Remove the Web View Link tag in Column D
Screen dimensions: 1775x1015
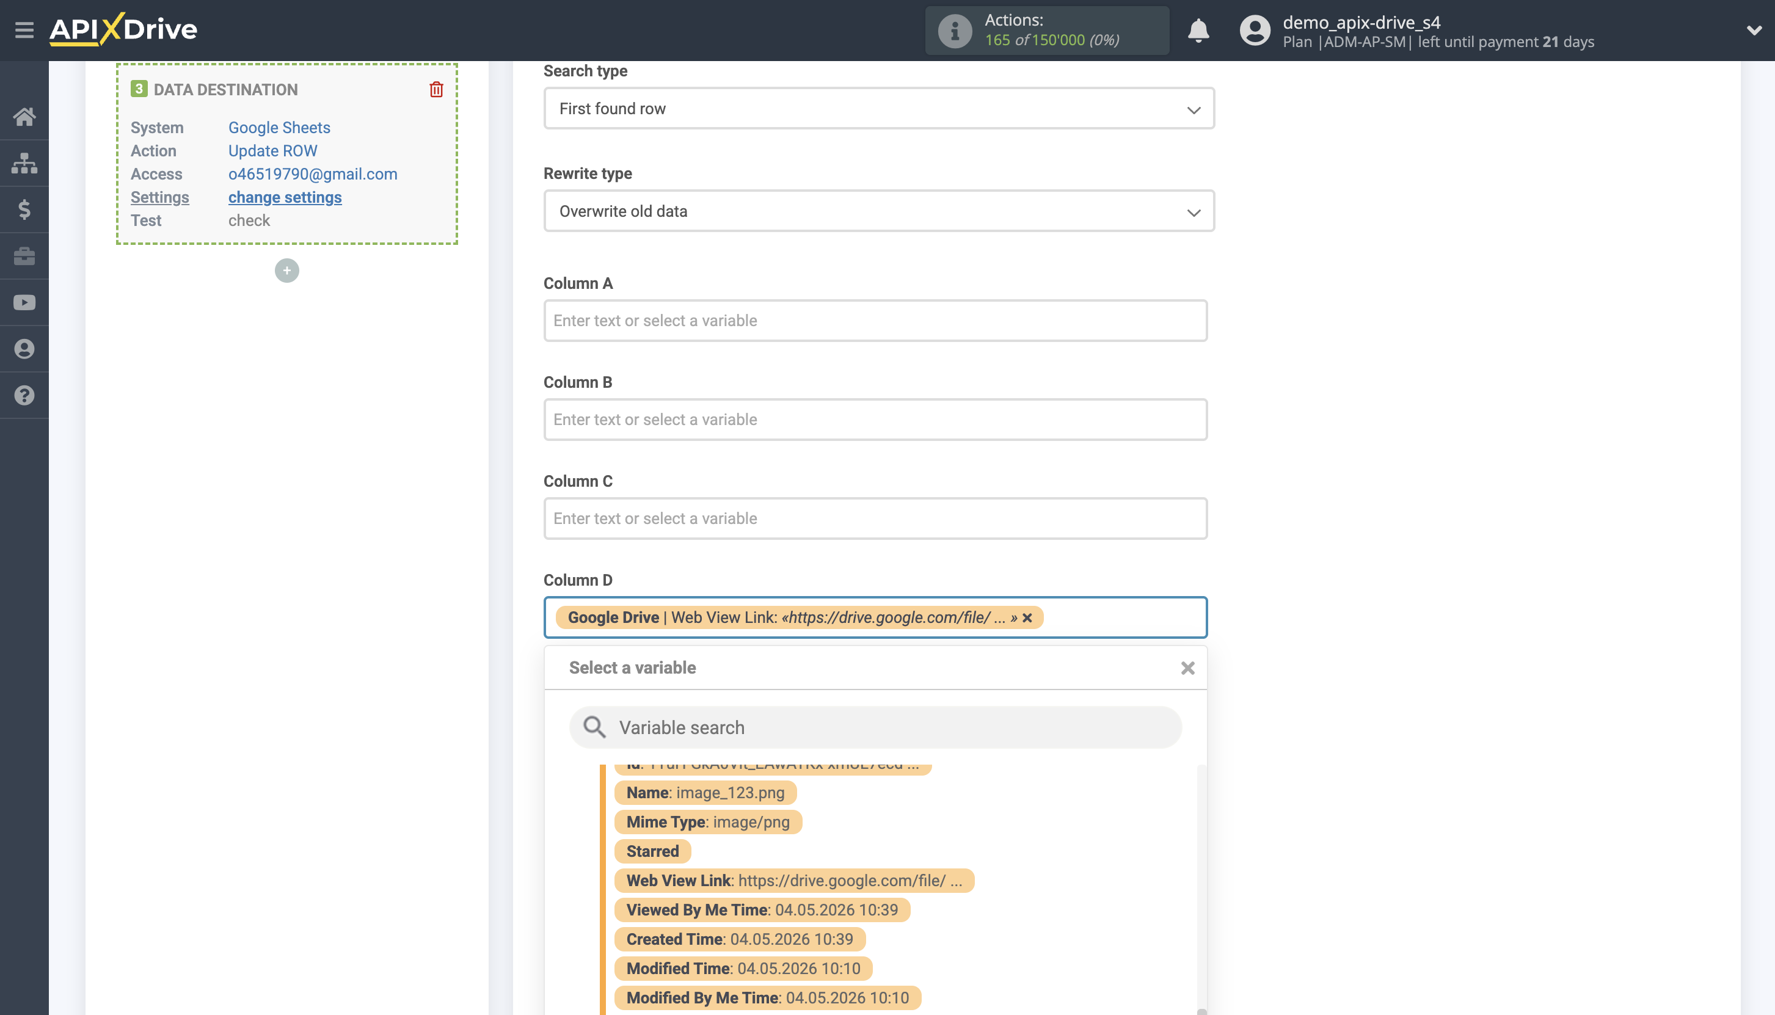pyautogui.click(x=1027, y=617)
